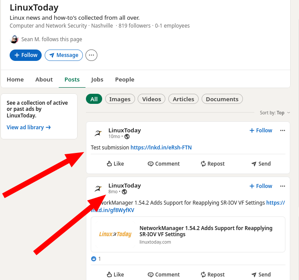299x280 pixels.
Task: Click View ad library link
Action: point(28,128)
